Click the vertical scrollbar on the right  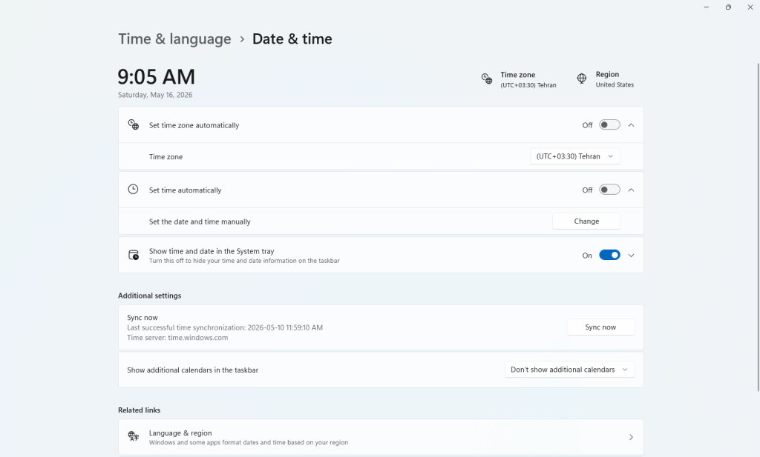[758, 227]
